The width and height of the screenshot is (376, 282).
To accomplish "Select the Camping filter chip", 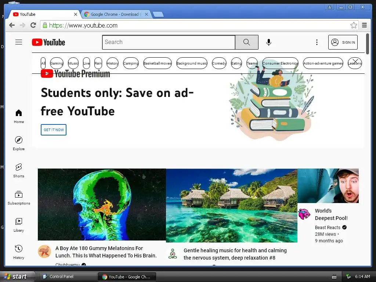I will pos(131,63).
